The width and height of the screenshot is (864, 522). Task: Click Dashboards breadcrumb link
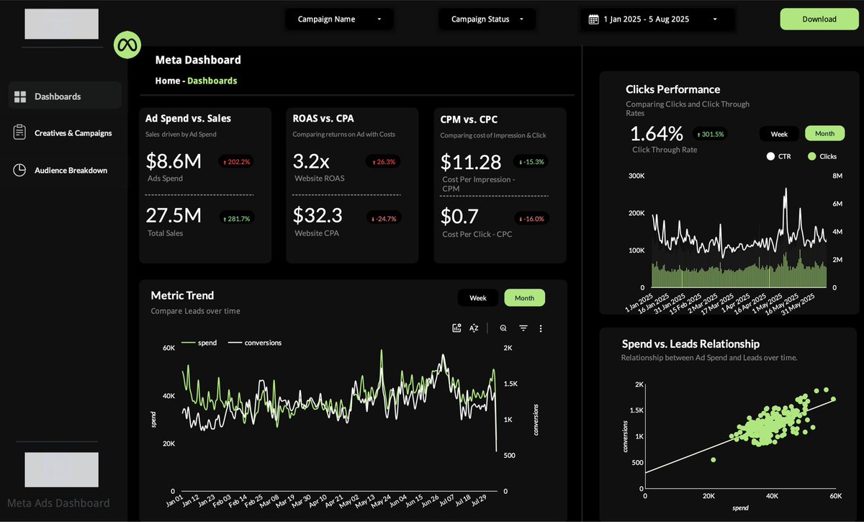pyautogui.click(x=212, y=81)
